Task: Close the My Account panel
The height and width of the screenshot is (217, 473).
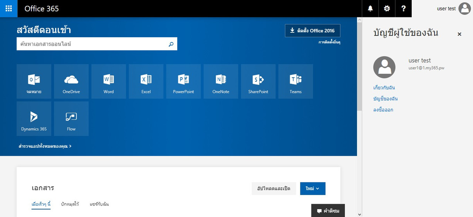Action: coord(459,34)
